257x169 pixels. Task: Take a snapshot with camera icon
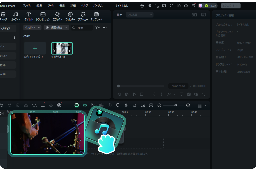pyautogui.click(x=189, y=94)
